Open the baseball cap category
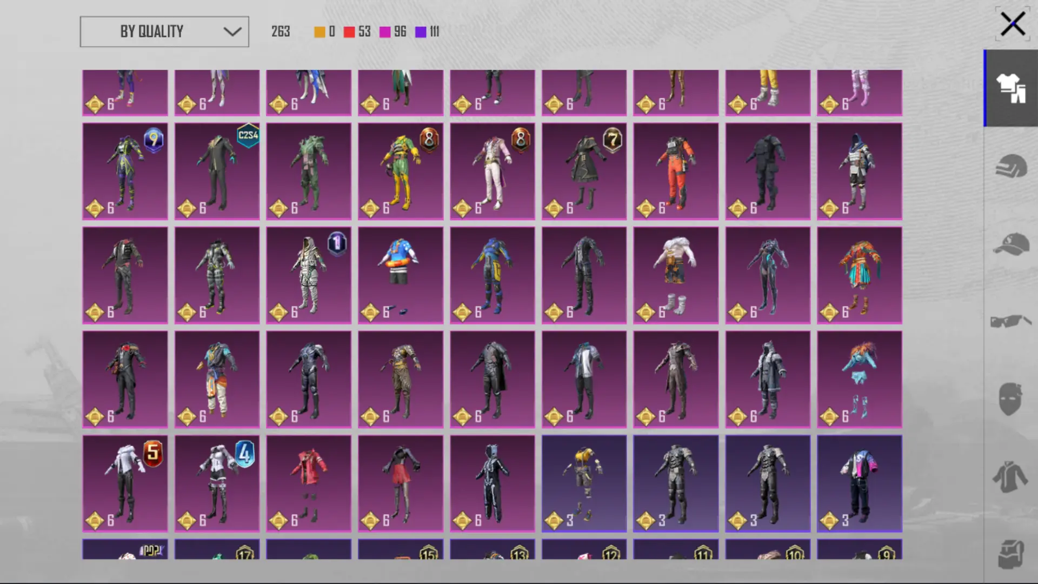1038x584 pixels. tap(1011, 244)
